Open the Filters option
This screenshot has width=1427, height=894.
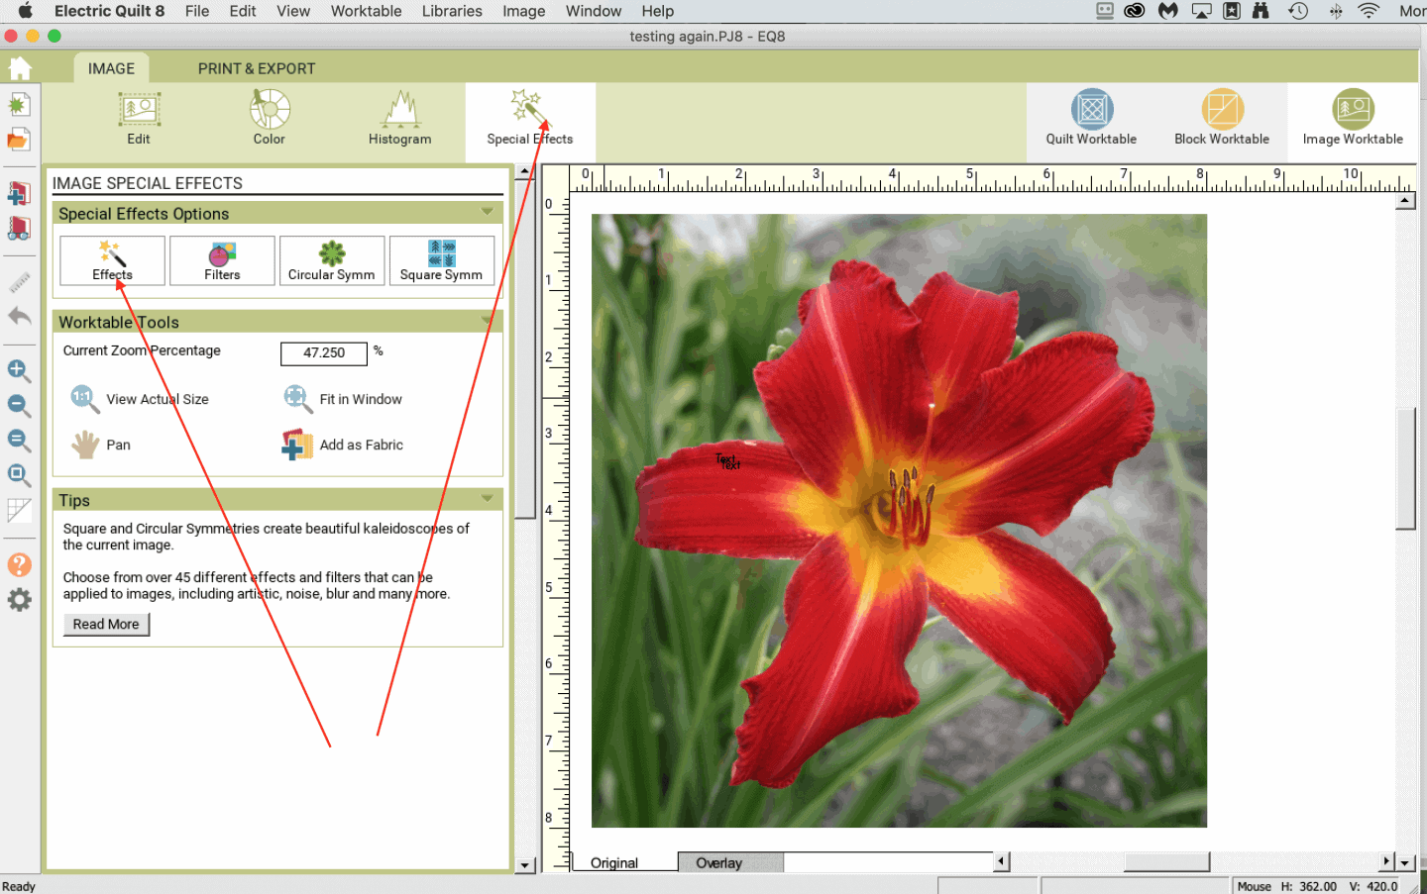click(x=222, y=260)
